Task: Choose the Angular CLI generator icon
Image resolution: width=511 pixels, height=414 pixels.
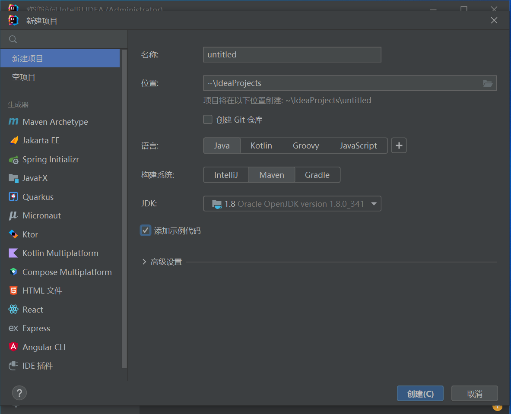Action: coord(13,347)
